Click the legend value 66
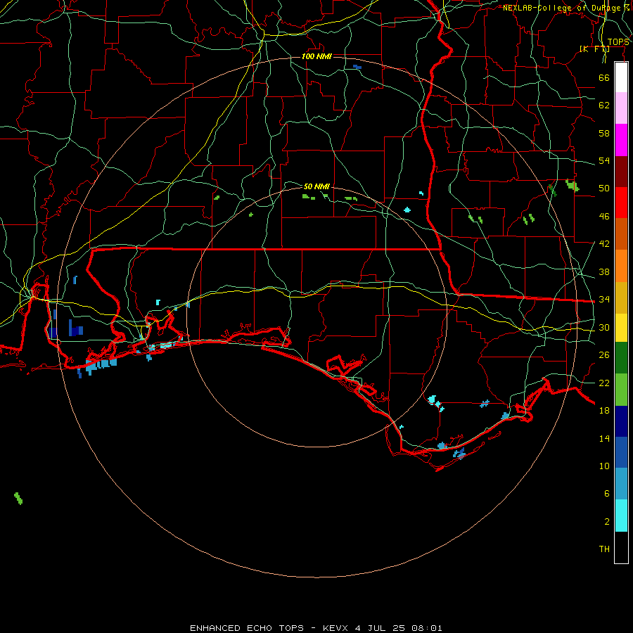The image size is (633, 633). [604, 78]
